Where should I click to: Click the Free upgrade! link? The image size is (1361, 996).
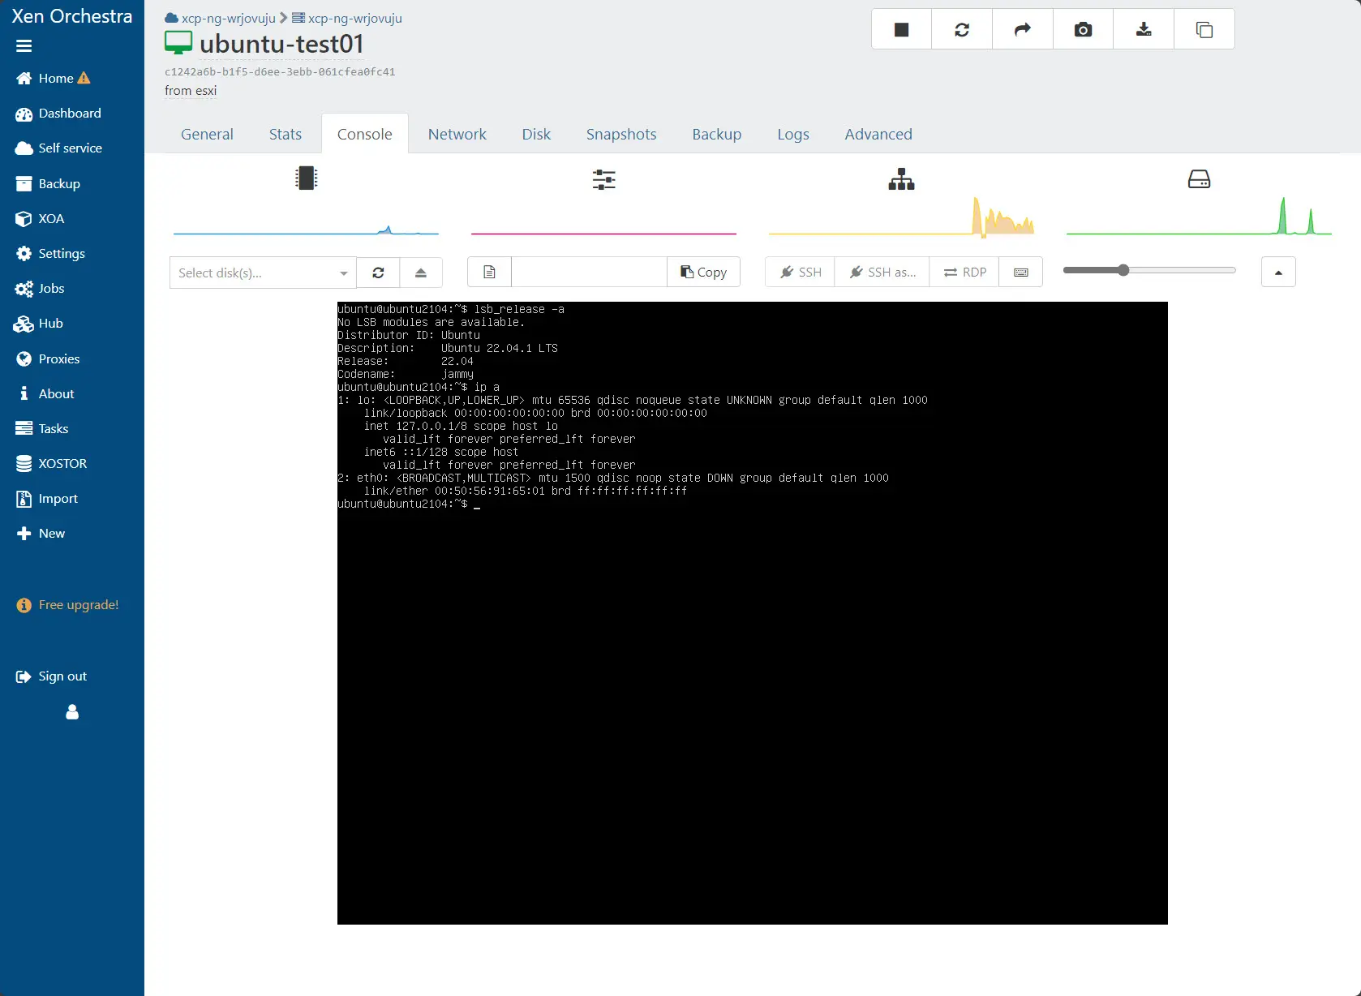(67, 604)
